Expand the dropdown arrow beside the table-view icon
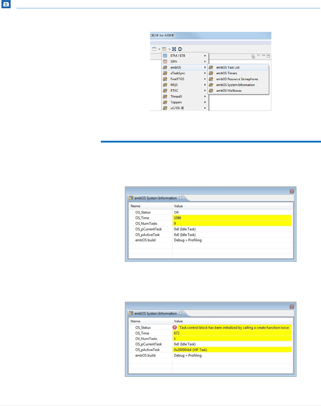This screenshot has height=406, width=321. click(169, 49)
